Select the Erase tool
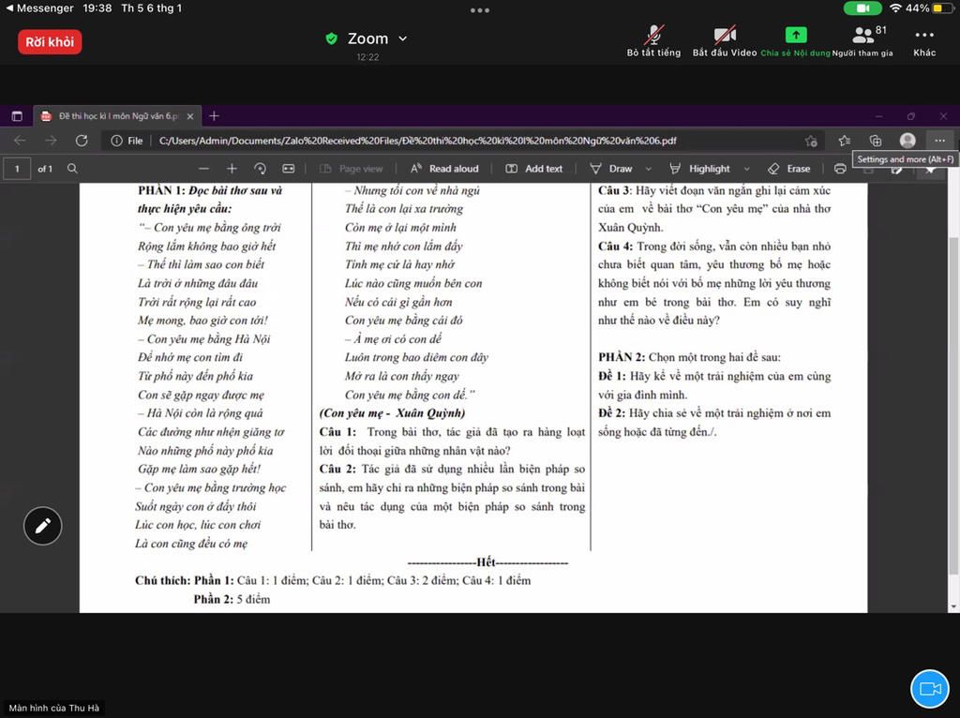The width and height of the screenshot is (960, 718). [x=789, y=169]
